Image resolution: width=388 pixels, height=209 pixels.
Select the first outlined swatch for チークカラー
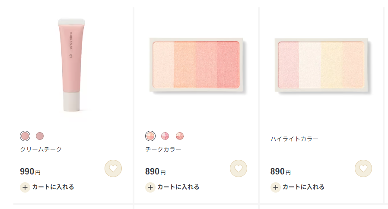pos(150,136)
